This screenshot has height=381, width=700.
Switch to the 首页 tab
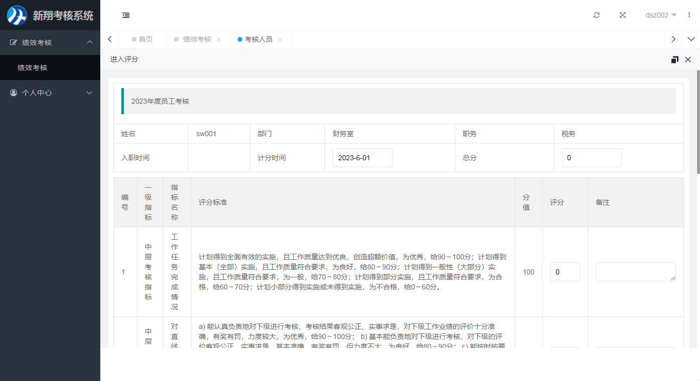(x=142, y=39)
